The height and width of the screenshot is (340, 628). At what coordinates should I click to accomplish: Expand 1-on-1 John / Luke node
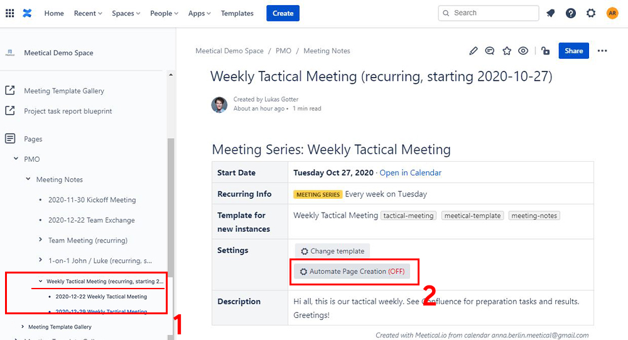[x=40, y=260]
